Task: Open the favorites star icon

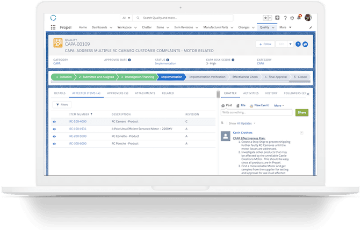Action: point(265,18)
